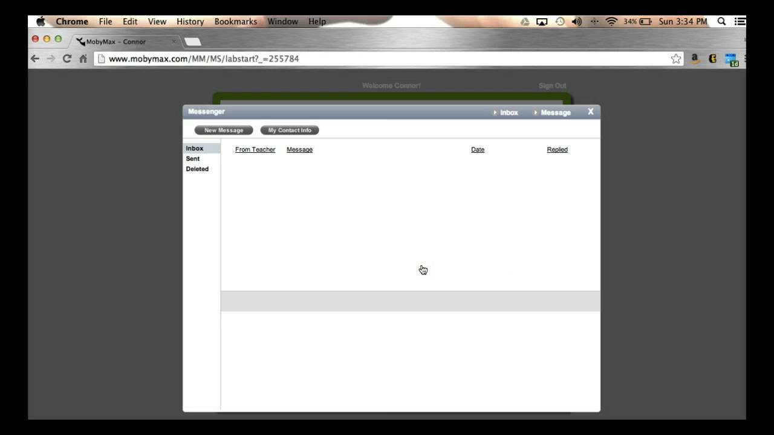The width and height of the screenshot is (774, 435).
Task: Close the MobyMax – Connor tab
Action: coord(174,42)
